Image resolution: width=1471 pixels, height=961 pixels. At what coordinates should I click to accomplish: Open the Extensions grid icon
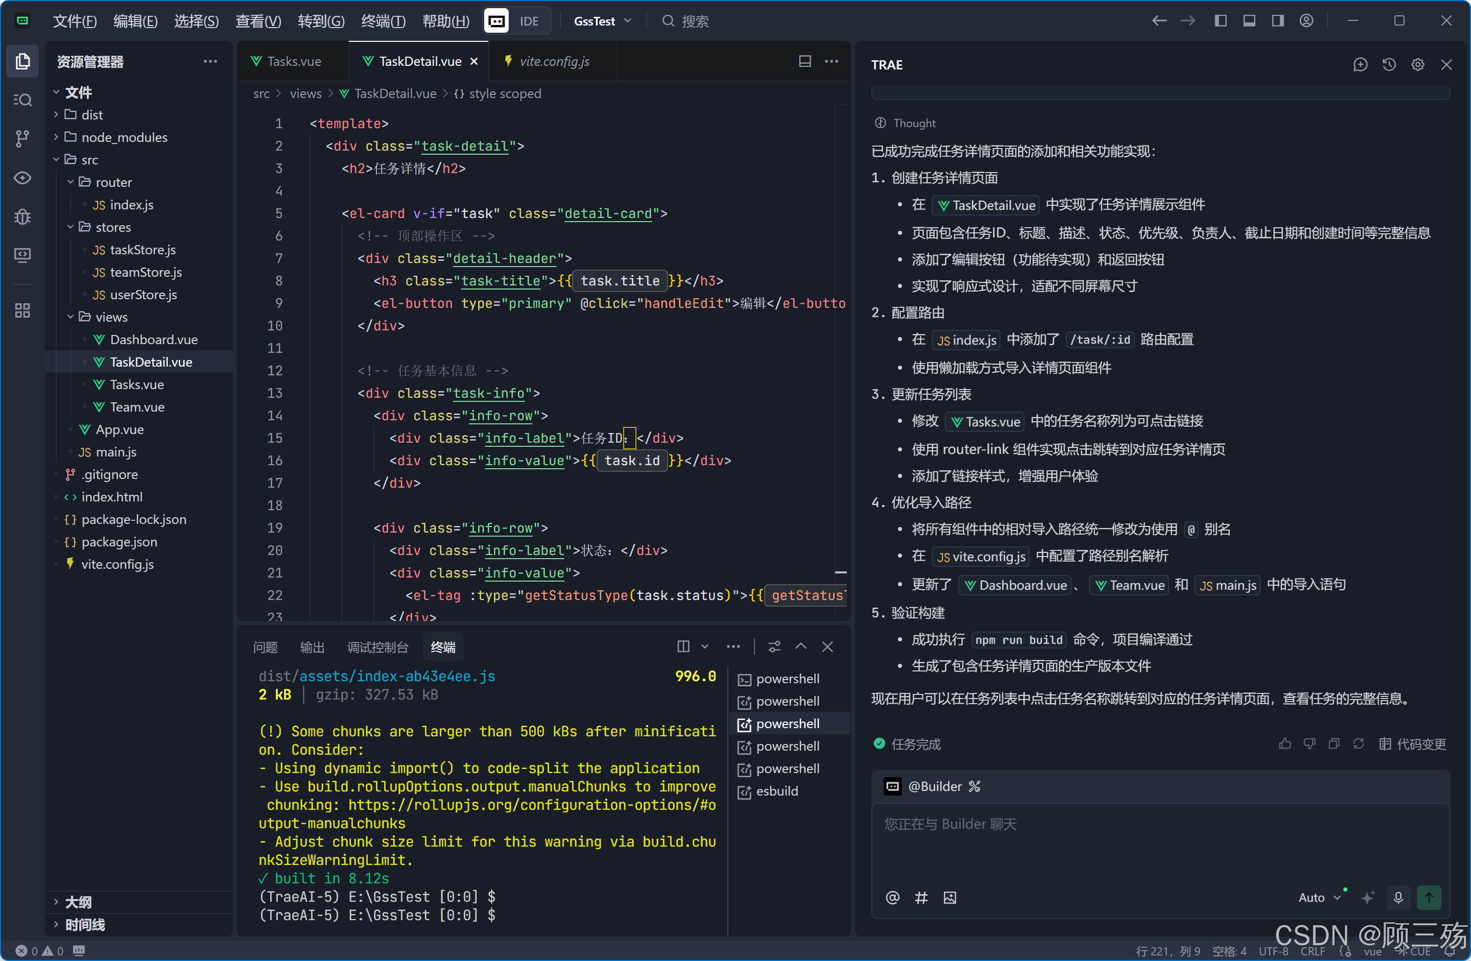tap(22, 310)
